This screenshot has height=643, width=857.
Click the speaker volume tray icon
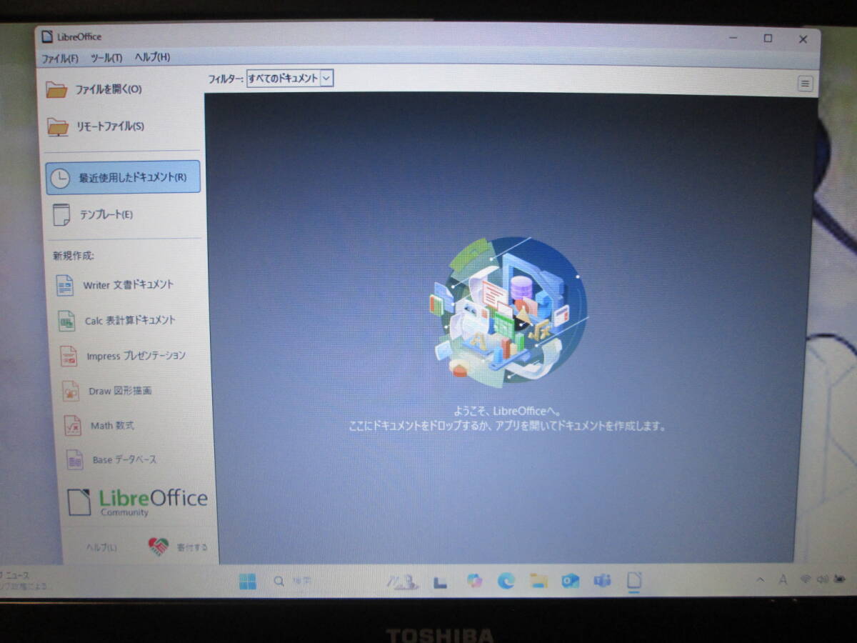(x=823, y=579)
